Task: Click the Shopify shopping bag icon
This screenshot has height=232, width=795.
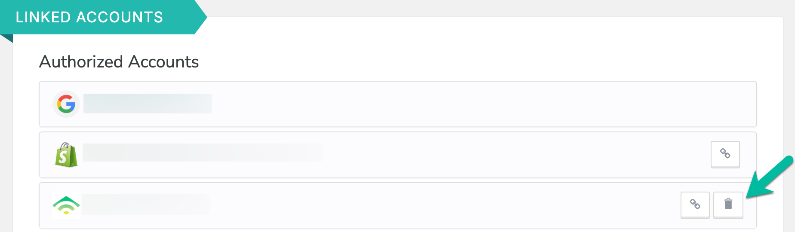Action: pyautogui.click(x=66, y=155)
